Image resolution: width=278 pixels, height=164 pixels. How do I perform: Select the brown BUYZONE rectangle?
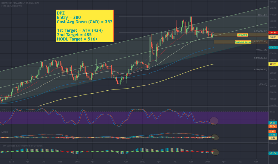pyautogui.click(x=241, y=35)
